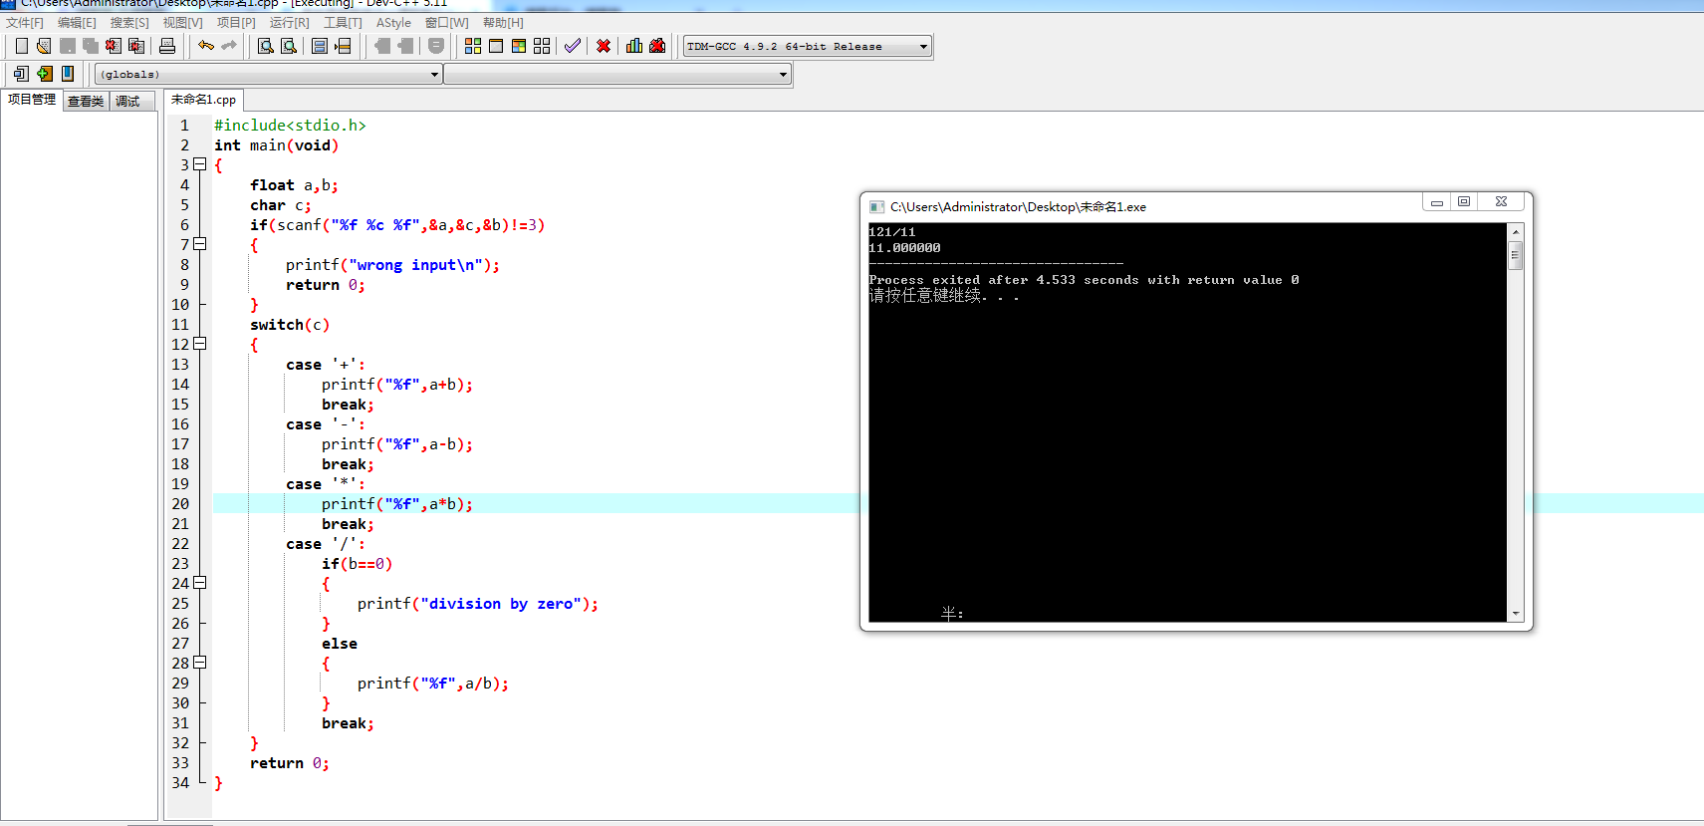This screenshot has width=1704, height=826.
Task: Collapse the code fold at line 3
Action: [x=200, y=164]
